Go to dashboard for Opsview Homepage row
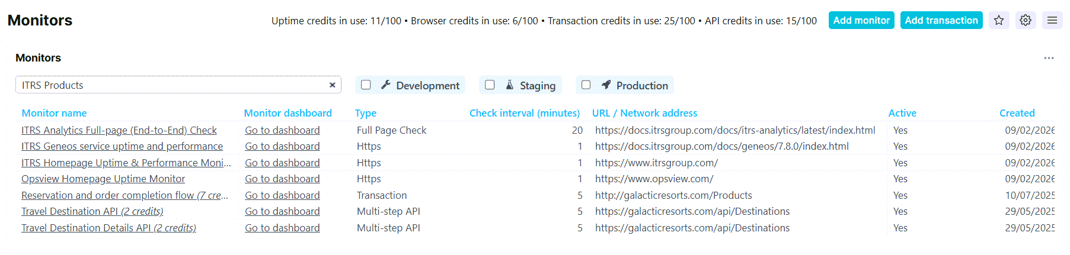 coord(282,179)
